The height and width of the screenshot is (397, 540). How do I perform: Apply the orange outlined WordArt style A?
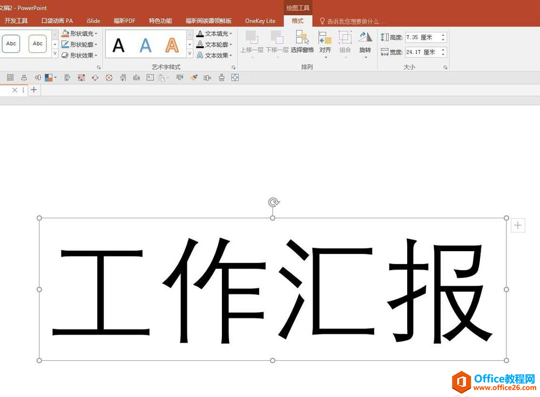tap(172, 45)
